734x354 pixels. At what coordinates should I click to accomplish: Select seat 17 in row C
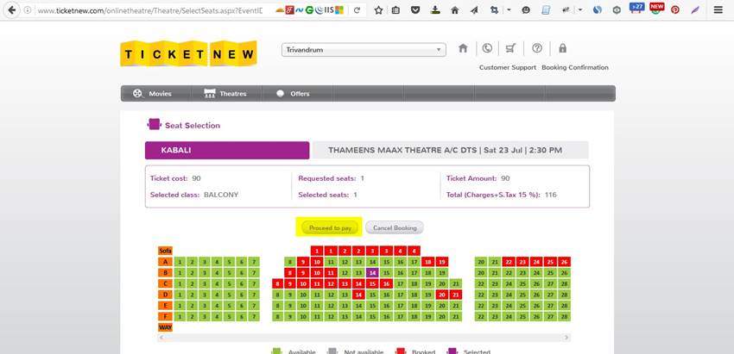[400, 283]
